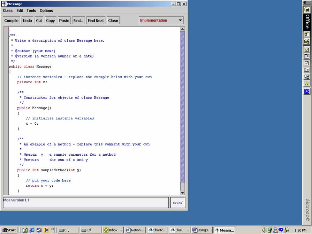Image resolution: width=312 pixels, height=234 pixels.
Task: Click the network computer tray icon
Action: pyautogui.click(x=270, y=230)
